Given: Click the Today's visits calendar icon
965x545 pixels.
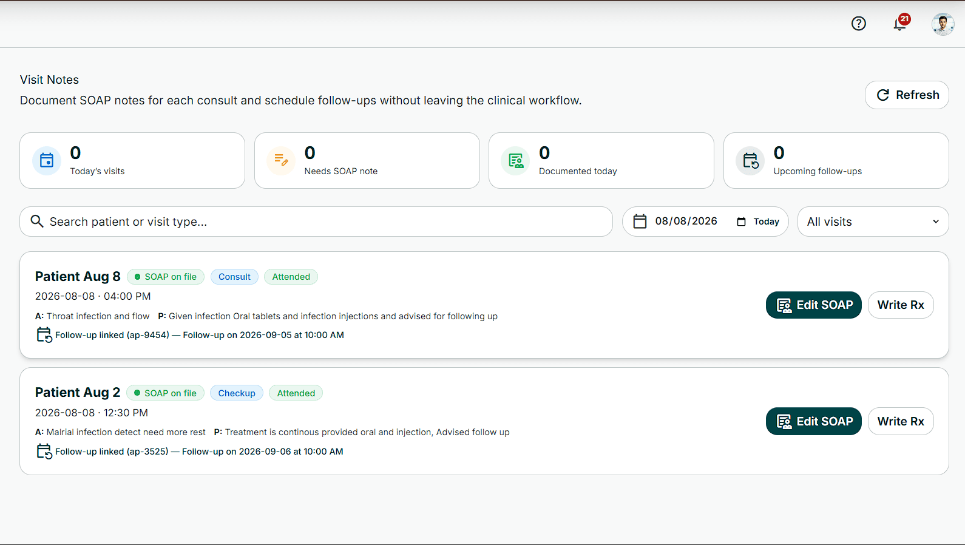Looking at the screenshot, I should point(47,161).
